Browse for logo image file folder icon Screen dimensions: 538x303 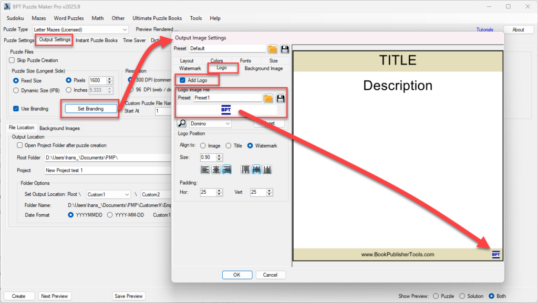pyautogui.click(x=268, y=98)
